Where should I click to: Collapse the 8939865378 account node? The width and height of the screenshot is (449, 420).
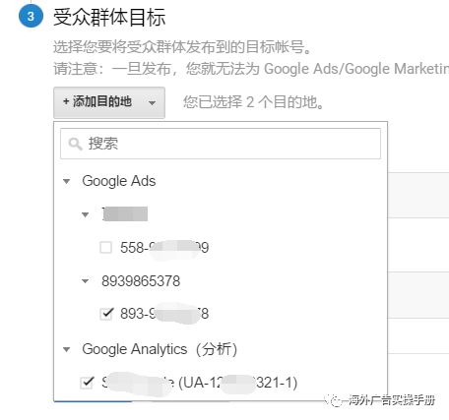click(x=85, y=281)
